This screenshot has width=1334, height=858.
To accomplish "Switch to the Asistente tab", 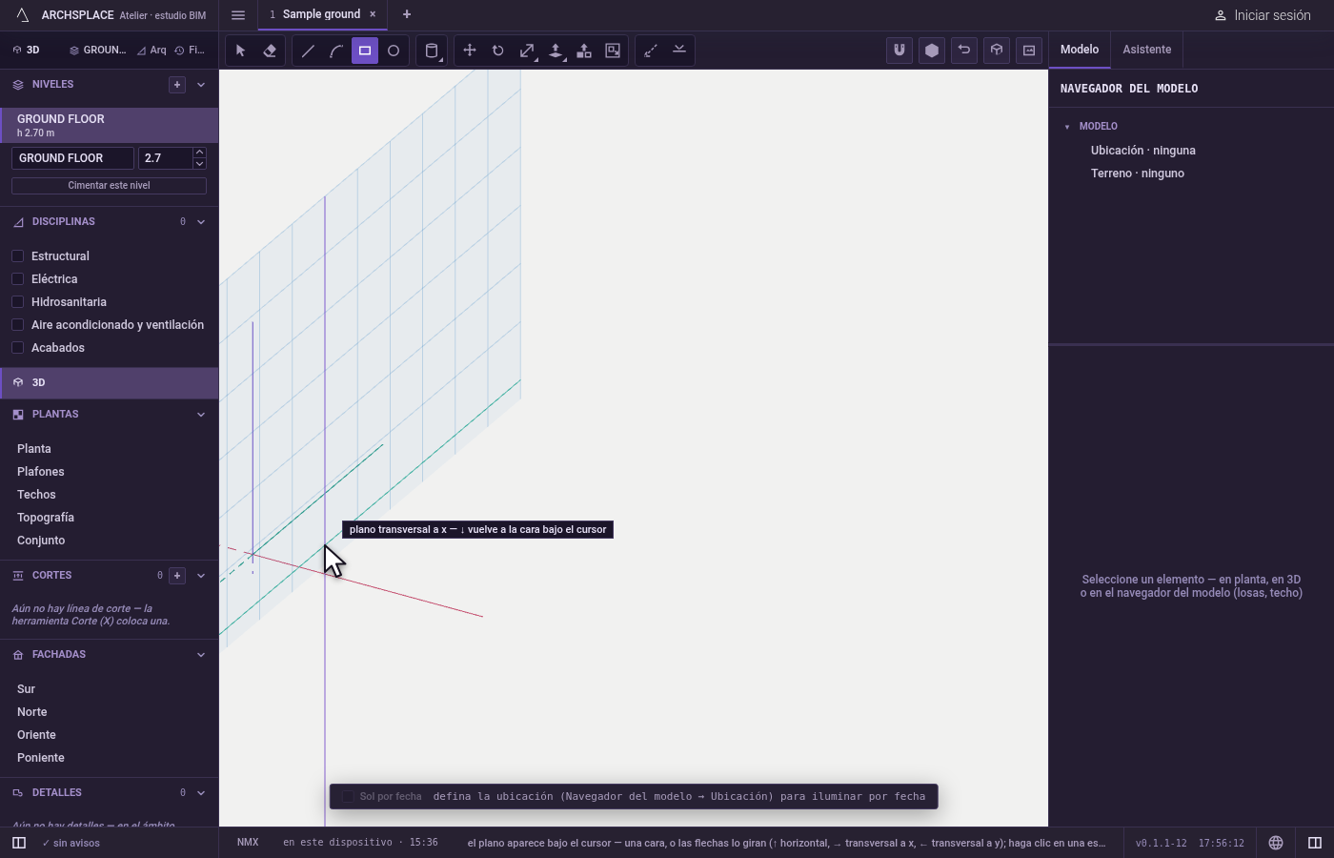I will (1146, 50).
